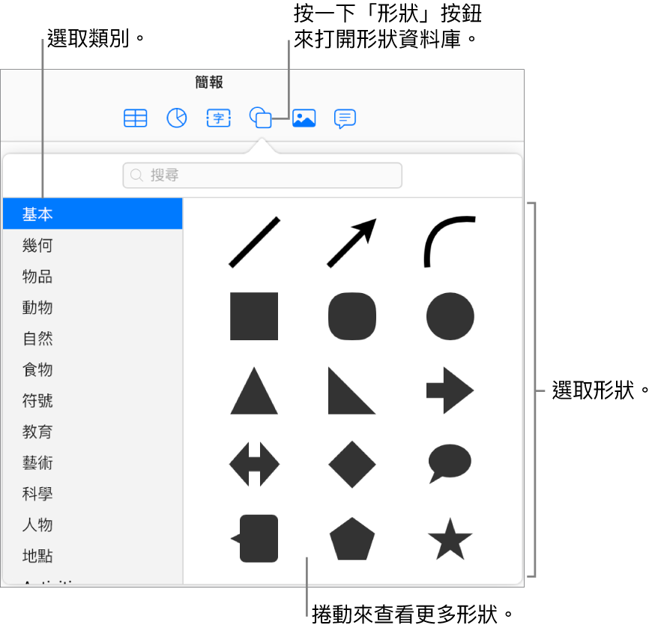664x628 pixels.
Task: Select the 教育 category
Action: (93, 432)
